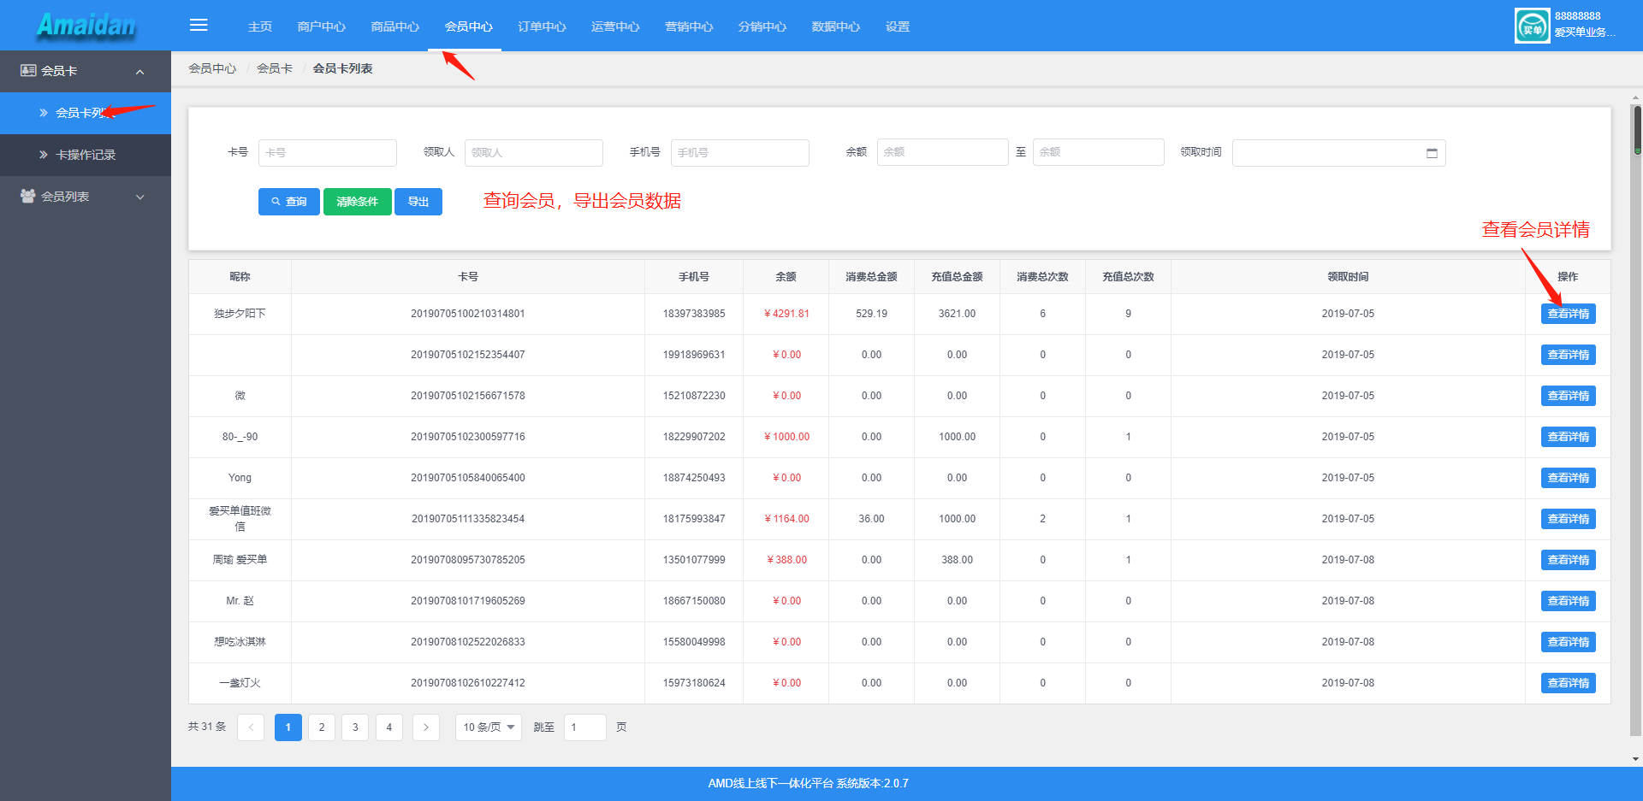Click the calendar icon in 领取时间 field

(1432, 153)
